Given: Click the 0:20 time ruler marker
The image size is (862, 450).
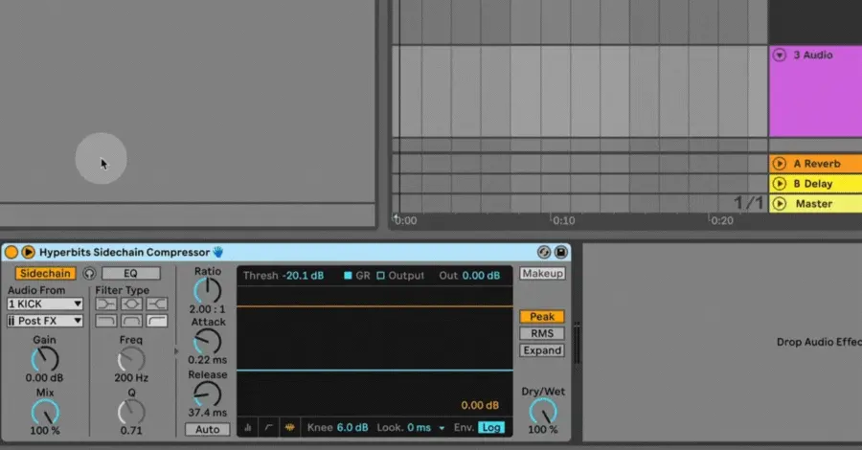Looking at the screenshot, I should [x=722, y=220].
